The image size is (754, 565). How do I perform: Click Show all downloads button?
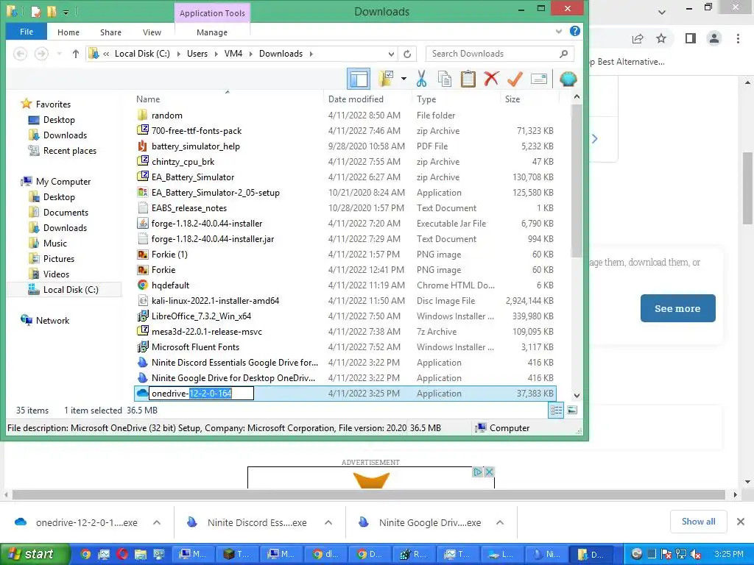(x=698, y=522)
